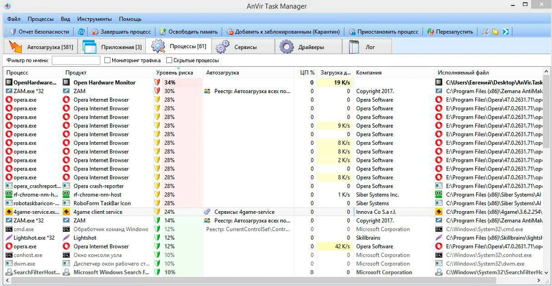The height and width of the screenshot is (286, 552).
Task: Click the yellow shield icon at 24% risk
Action: pos(157,212)
